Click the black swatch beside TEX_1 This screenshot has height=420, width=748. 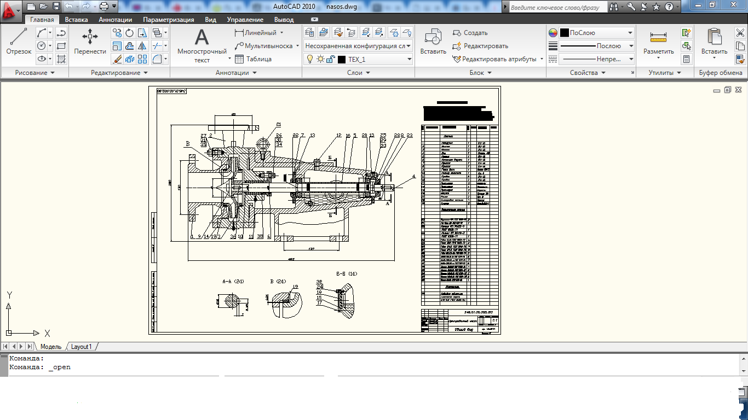[x=342, y=59]
